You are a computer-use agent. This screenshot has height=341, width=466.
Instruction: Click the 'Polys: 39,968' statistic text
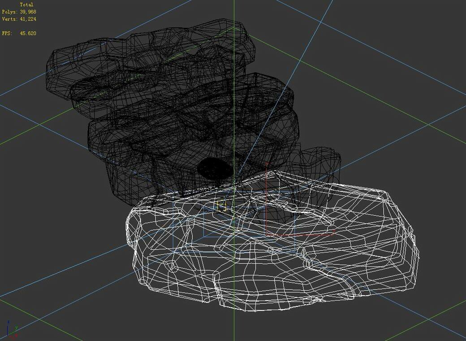click(19, 12)
